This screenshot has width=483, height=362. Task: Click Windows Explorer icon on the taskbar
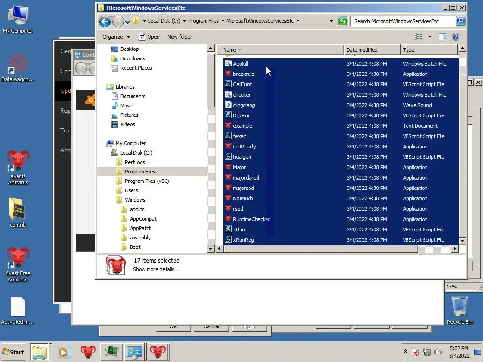39,352
